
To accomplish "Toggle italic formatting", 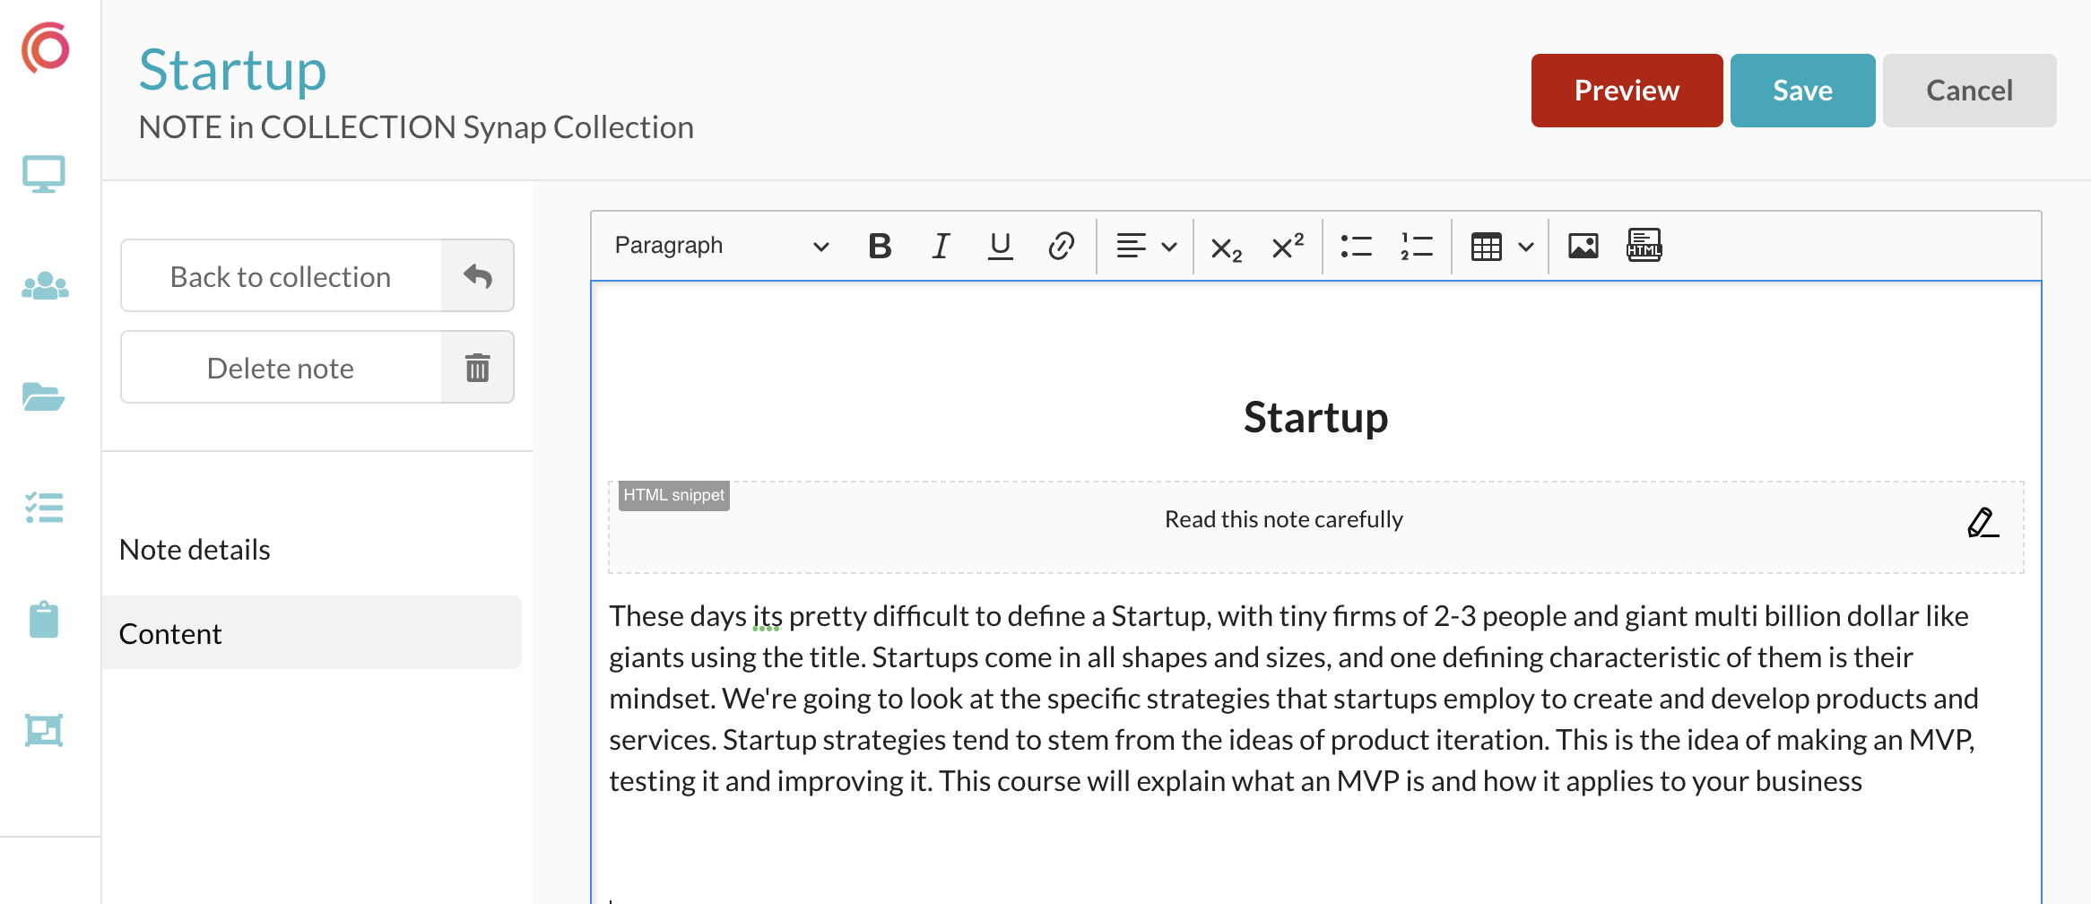I will point(940,246).
